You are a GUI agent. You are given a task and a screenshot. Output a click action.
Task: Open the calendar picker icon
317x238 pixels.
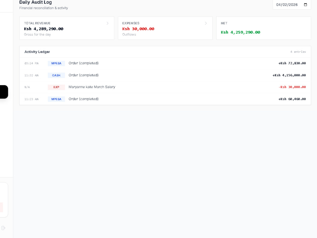click(306, 5)
